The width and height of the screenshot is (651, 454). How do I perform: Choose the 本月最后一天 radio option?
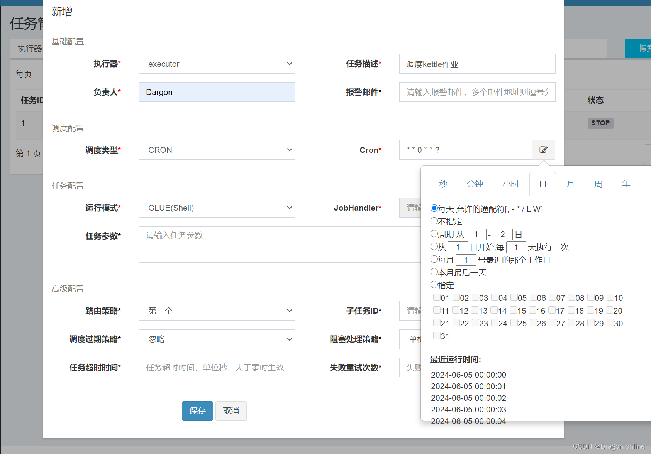434,272
